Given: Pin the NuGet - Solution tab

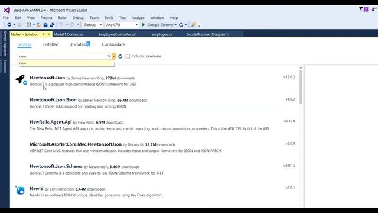Looking at the screenshot, I should pos(43,34).
